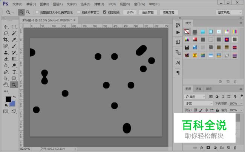Select the Magic Wand tool
This screenshot has width=245, height=152.
(x=14, y=33)
